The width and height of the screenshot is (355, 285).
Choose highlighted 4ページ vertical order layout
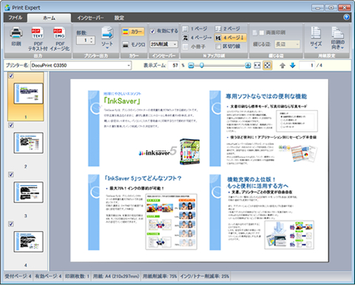click(230, 38)
